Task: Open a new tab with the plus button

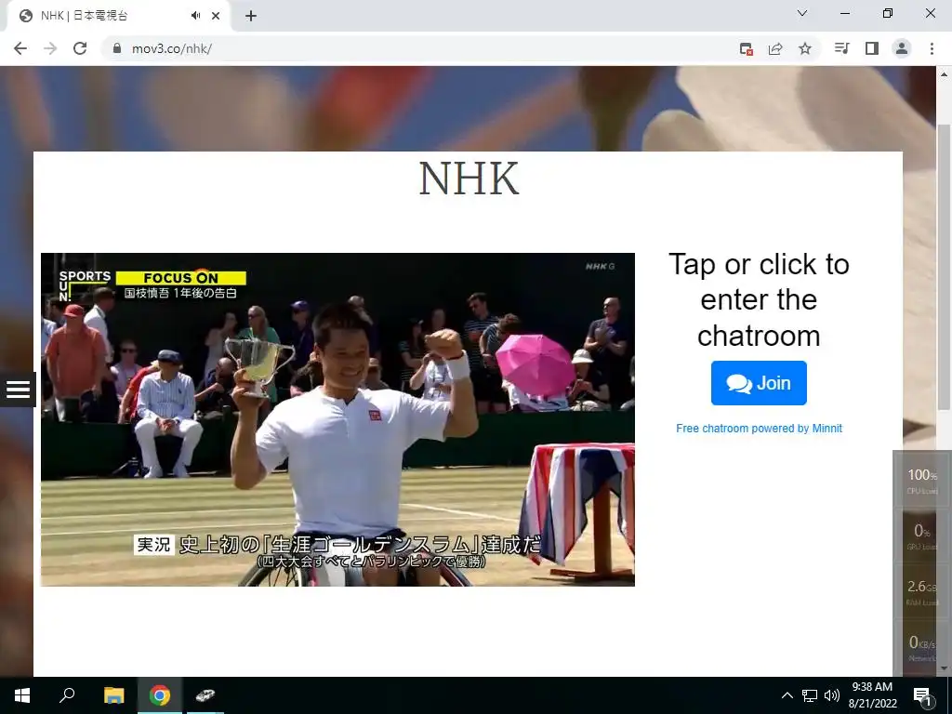Action: [x=251, y=16]
